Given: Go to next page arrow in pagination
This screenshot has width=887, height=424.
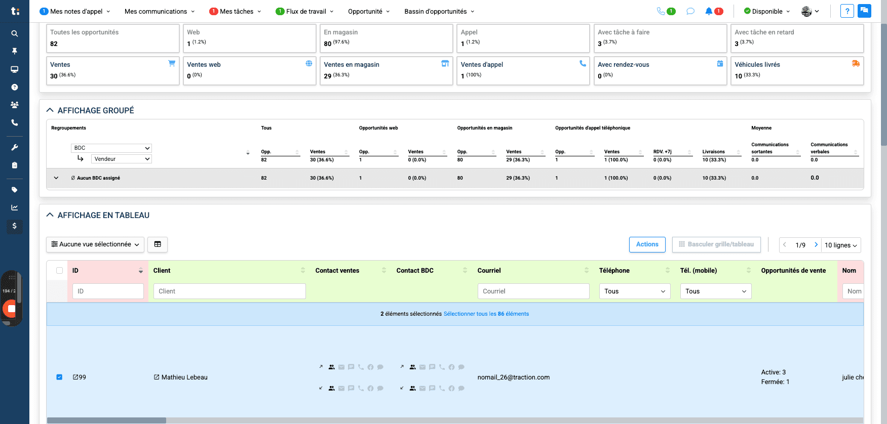Looking at the screenshot, I should coord(816,245).
